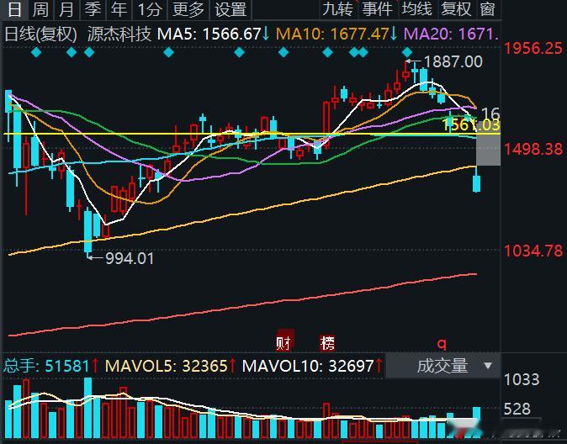Toggle the 九转 indicator button
567x444 pixels.
tap(337, 8)
